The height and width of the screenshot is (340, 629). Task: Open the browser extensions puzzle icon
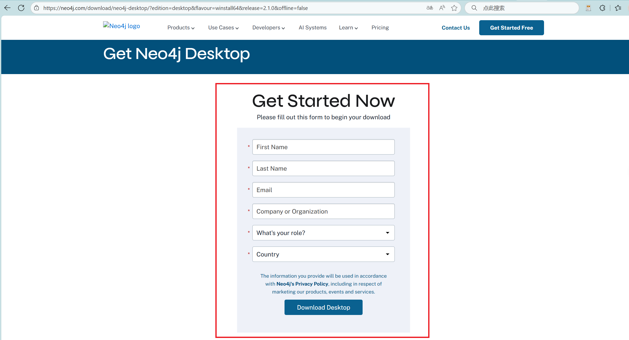[x=602, y=8]
